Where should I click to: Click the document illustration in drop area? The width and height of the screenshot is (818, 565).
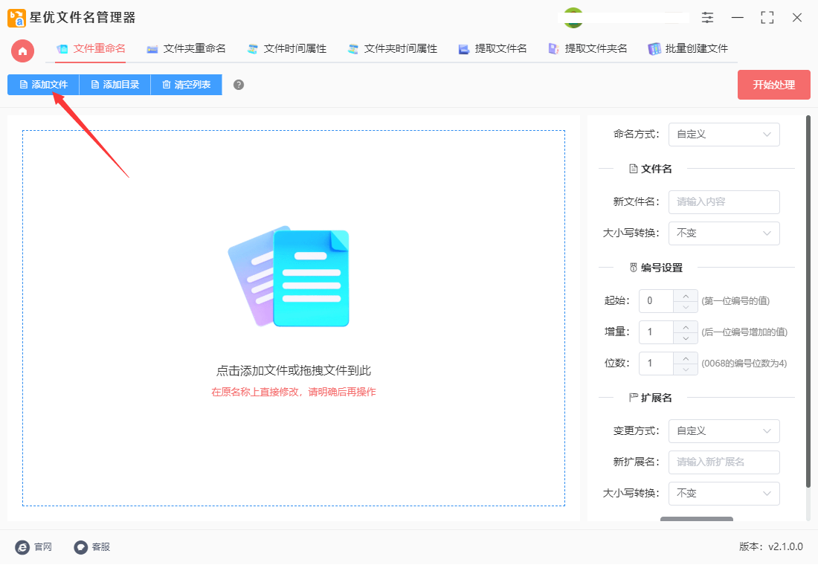click(289, 277)
